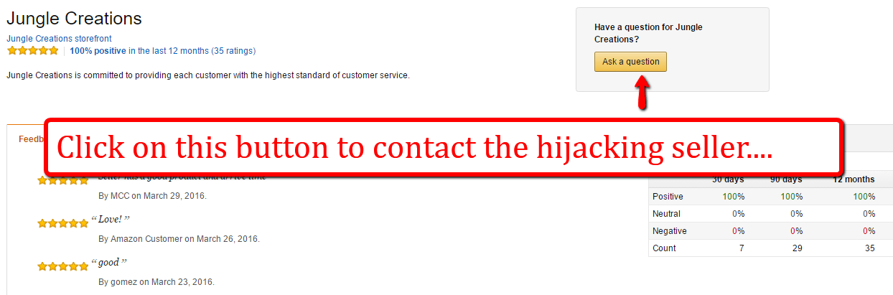Click the stars beside the "Love!" review
Screen dimensions: 893x295
(62, 223)
